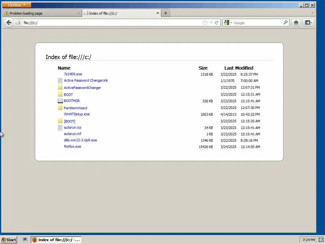This screenshot has width=325, height=244.
Task: Open the 7z2409.exe link
Action: [x=73, y=74]
